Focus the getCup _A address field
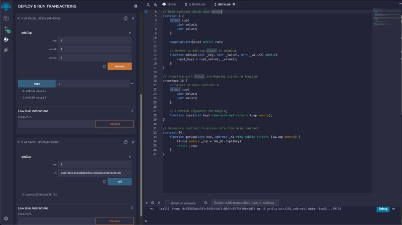402x225 pixels. [x=94, y=173]
